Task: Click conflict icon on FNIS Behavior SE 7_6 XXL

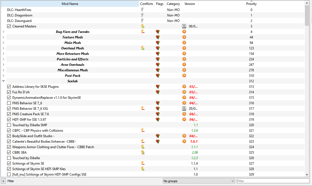Action: 143,108
